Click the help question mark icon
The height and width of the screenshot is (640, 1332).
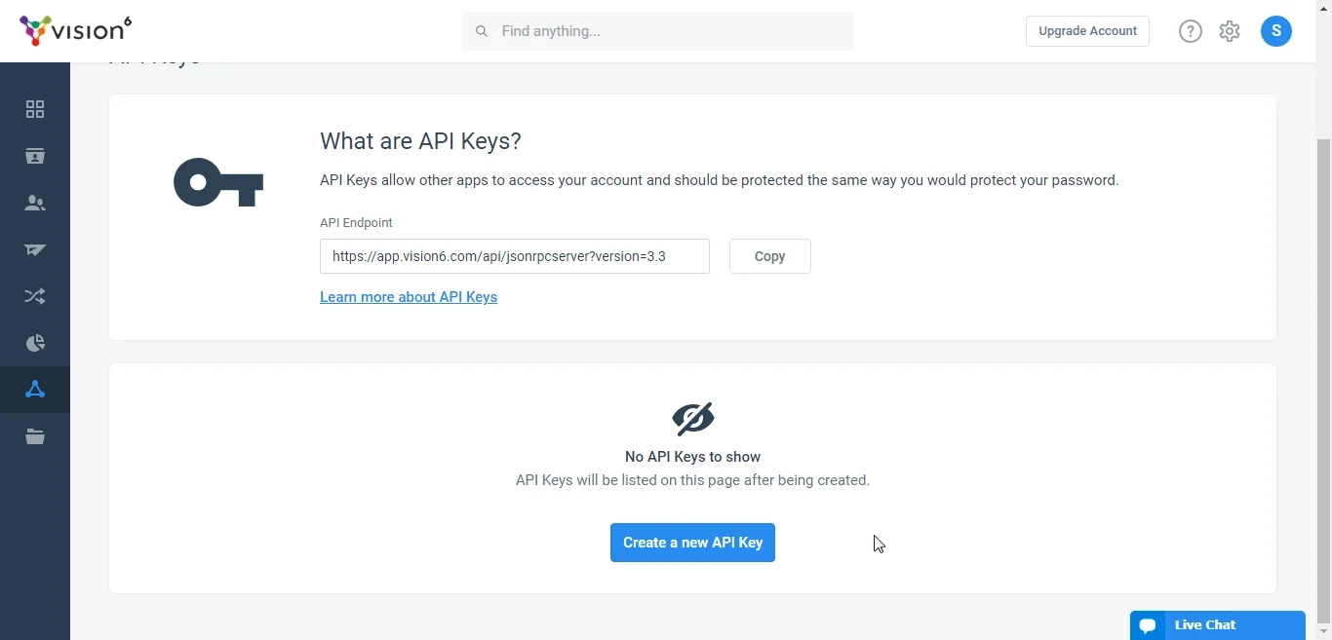tap(1191, 31)
